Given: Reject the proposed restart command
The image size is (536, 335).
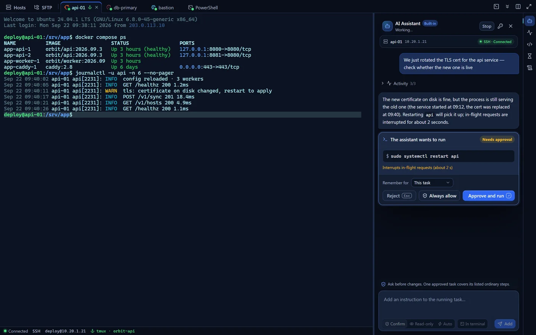Looking at the screenshot, I should point(399,196).
